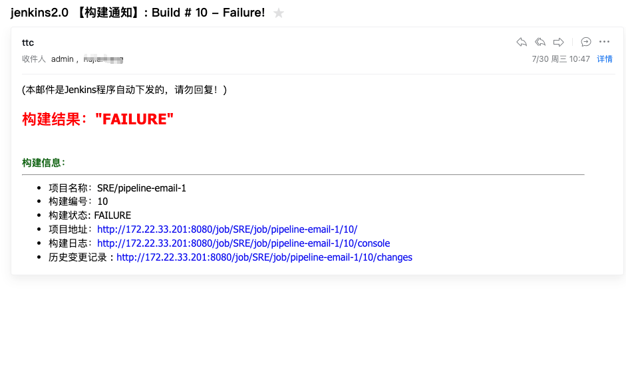
Task: Click the chat bubble share icon
Action: pos(586,42)
